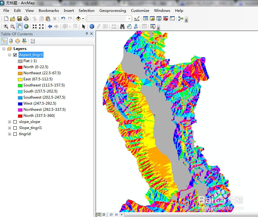Open the map scale dropdown
Screen dimensions: 258x217
(x=129, y=19)
